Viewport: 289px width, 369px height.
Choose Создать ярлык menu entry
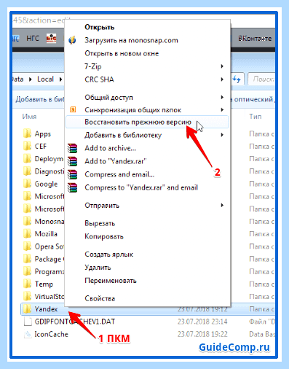pyautogui.click(x=109, y=255)
